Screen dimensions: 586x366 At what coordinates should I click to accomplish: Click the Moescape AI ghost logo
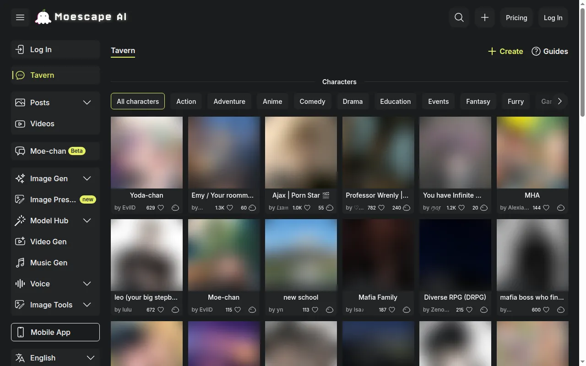pos(43,17)
